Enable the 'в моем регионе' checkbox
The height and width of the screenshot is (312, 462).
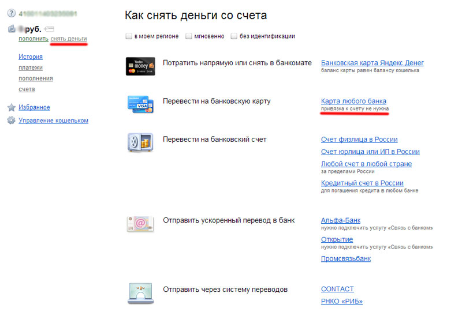pos(129,36)
